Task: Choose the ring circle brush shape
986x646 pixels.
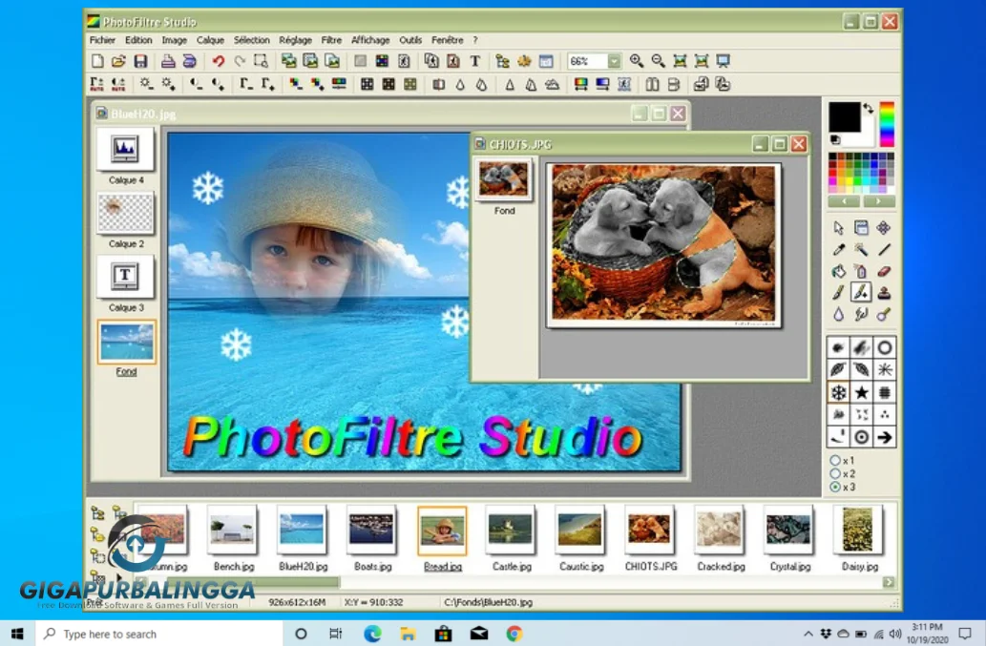Action: (884, 347)
